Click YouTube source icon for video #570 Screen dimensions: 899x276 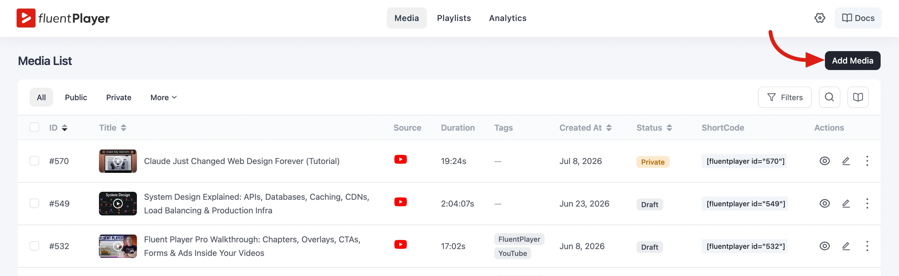(x=400, y=159)
